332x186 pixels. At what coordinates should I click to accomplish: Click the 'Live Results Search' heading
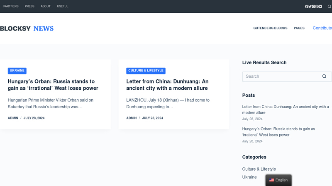(x=264, y=63)
